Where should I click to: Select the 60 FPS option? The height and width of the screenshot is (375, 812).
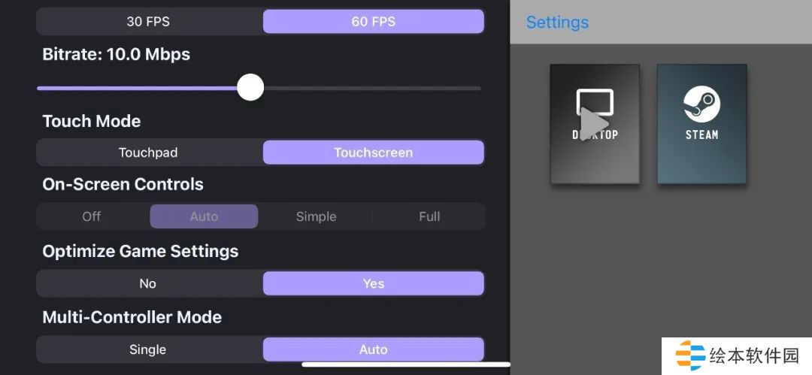pos(373,21)
